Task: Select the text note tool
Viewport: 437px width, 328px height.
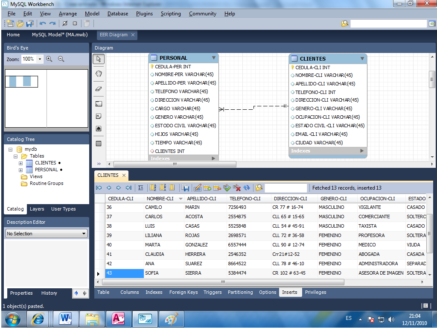Action: point(99,116)
